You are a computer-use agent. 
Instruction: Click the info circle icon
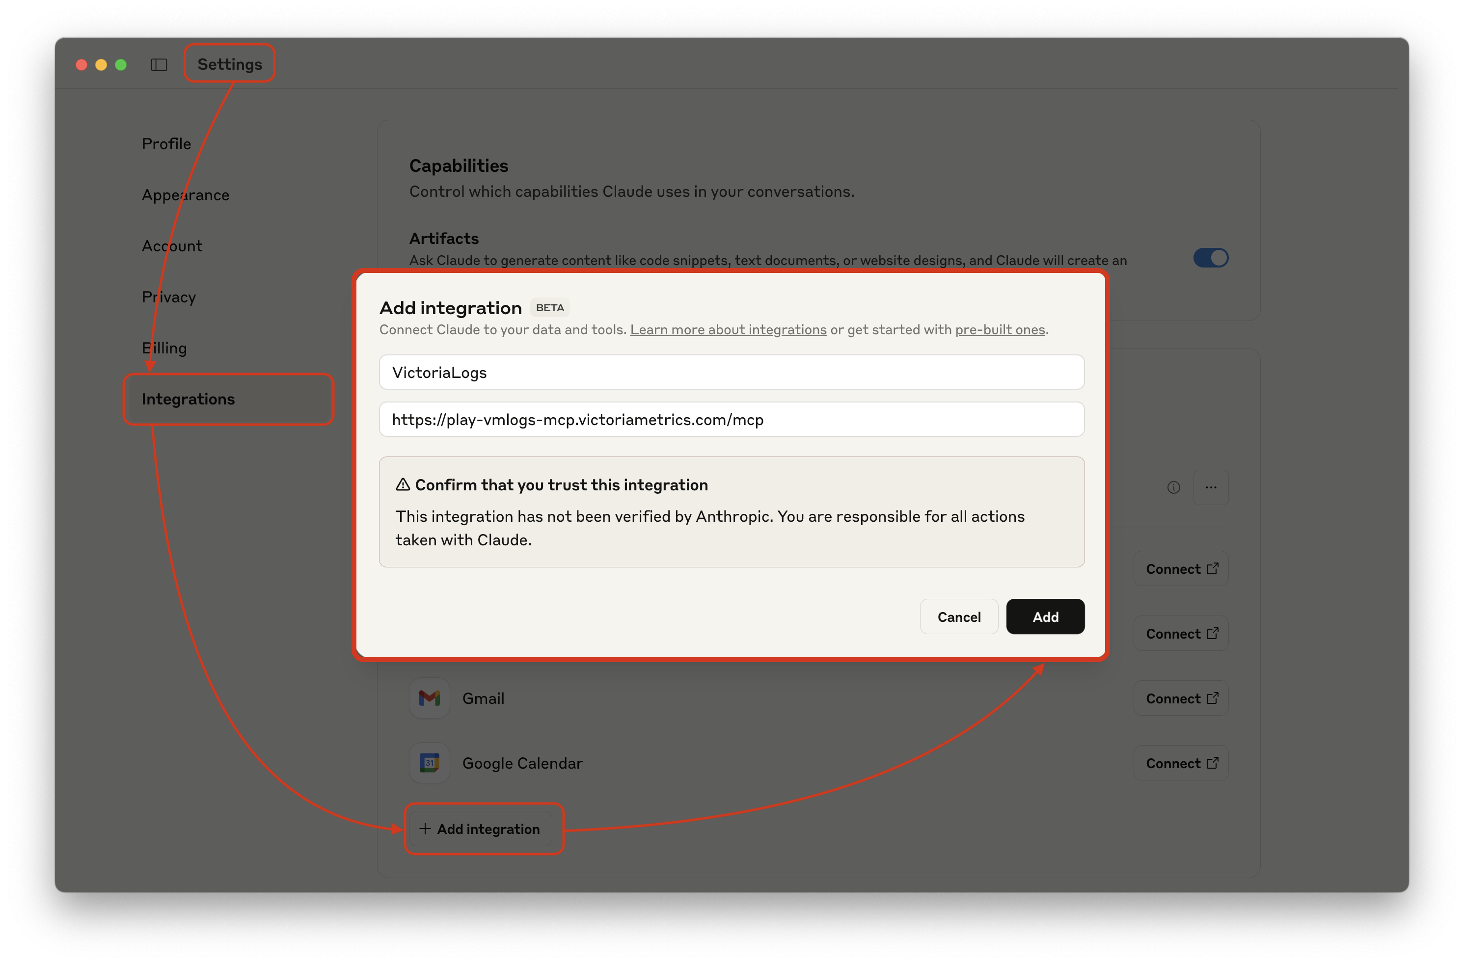pyautogui.click(x=1173, y=487)
